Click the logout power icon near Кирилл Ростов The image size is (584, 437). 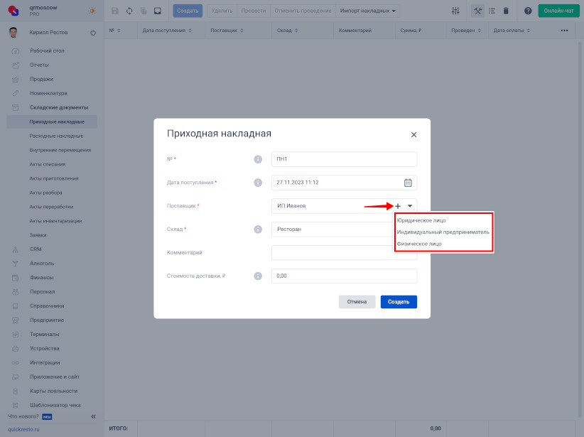click(93, 33)
